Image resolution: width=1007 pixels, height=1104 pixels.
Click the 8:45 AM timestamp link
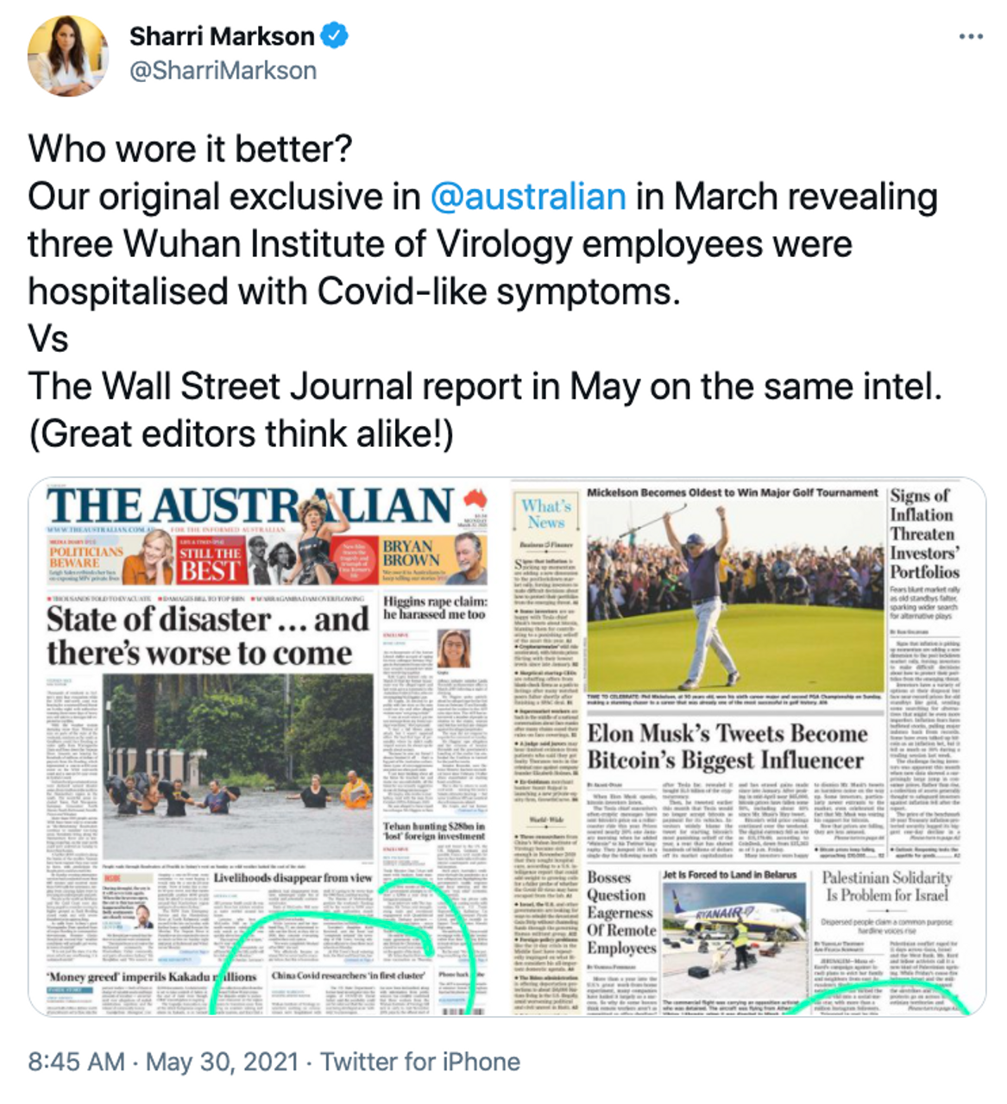coord(76,1062)
